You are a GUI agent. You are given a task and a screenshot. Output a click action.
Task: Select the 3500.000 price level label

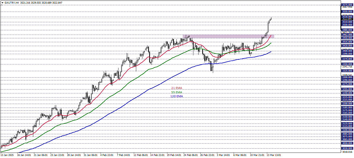click(347, 25)
